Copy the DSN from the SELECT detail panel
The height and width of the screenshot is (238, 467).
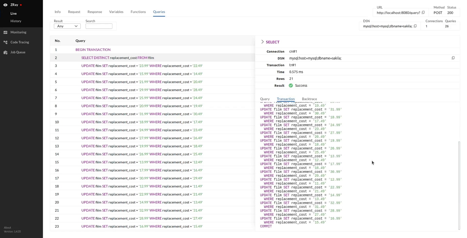coord(453,58)
